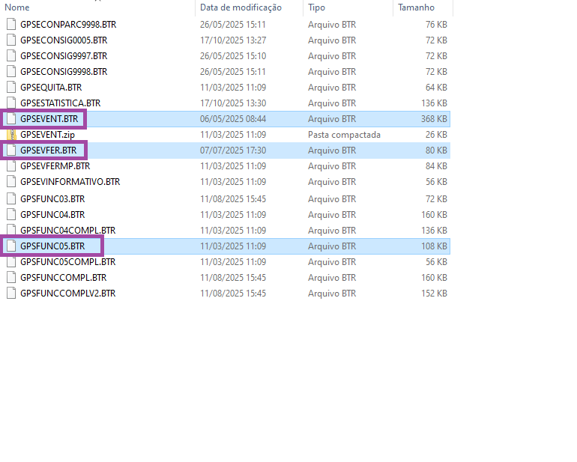
Task: Select the GPSECONSIG0005.BTR file icon
Action: click(x=11, y=40)
